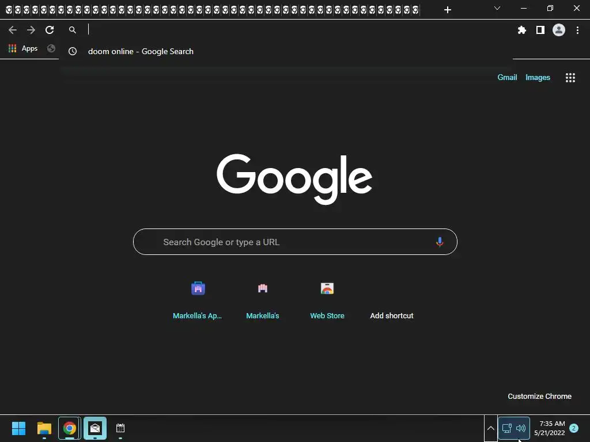The width and height of the screenshot is (590, 442).
Task: Start voice search with microphone icon
Action: pyautogui.click(x=440, y=242)
